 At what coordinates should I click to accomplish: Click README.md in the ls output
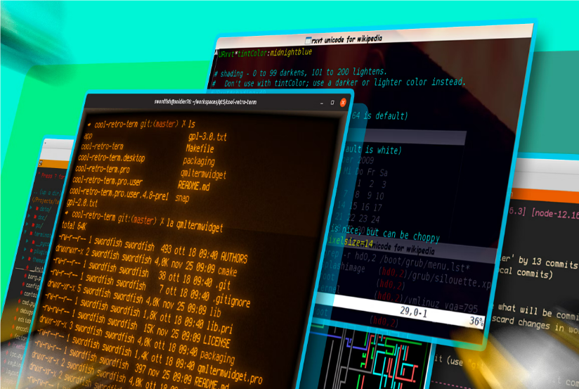coord(194,186)
